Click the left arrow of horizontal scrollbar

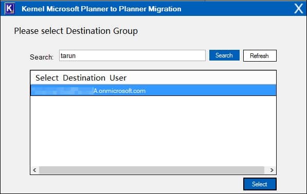coord(34,170)
